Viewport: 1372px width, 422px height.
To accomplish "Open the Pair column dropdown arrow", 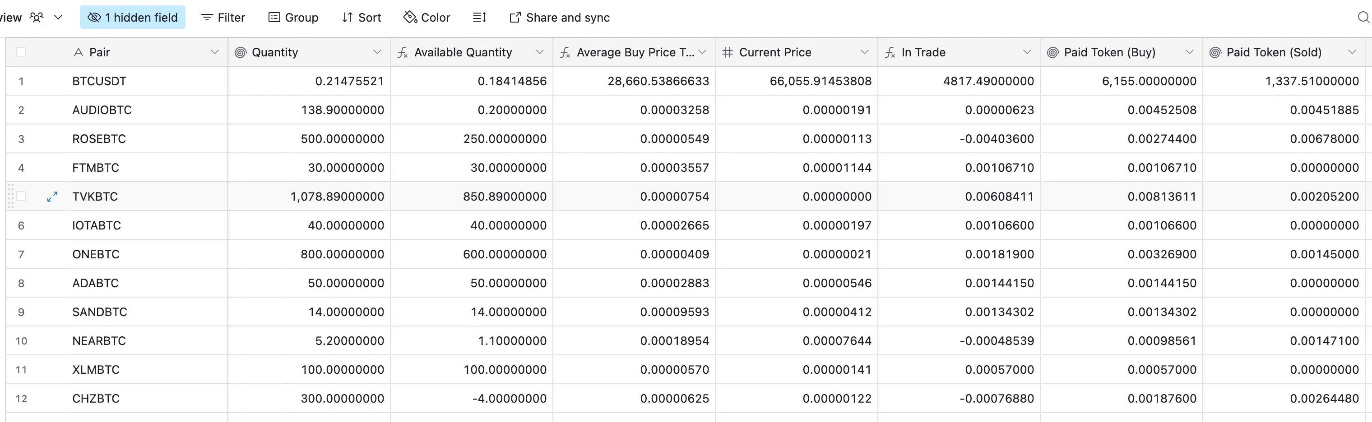I will point(215,52).
